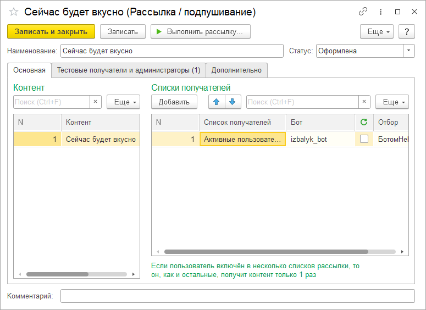Toggle checkbox in izbalyk_bot row
The width and height of the screenshot is (426, 310).
tap(364, 139)
